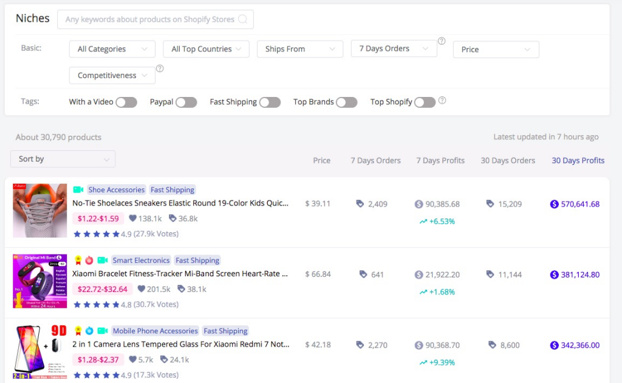Open 2 in 1 Camera Lens Tempered Glass title
The width and height of the screenshot is (622, 383).
(x=180, y=344)
